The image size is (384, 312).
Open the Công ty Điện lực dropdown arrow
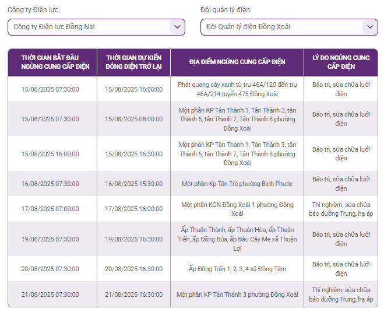[177, 27]
